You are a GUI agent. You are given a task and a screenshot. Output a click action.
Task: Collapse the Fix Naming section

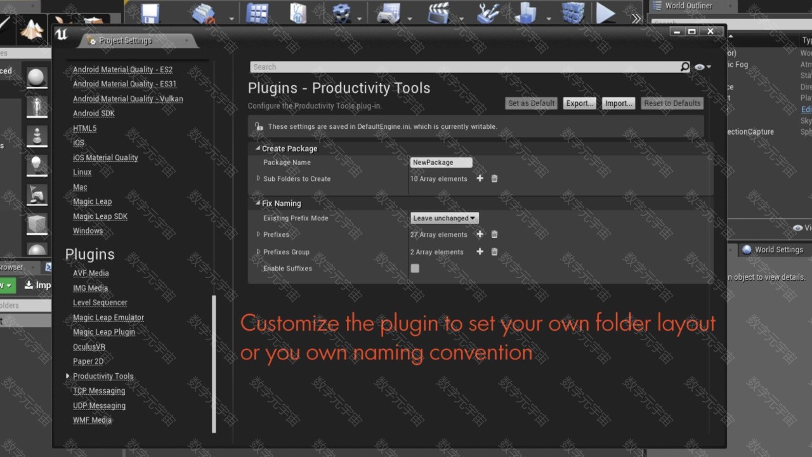(258, 204)
